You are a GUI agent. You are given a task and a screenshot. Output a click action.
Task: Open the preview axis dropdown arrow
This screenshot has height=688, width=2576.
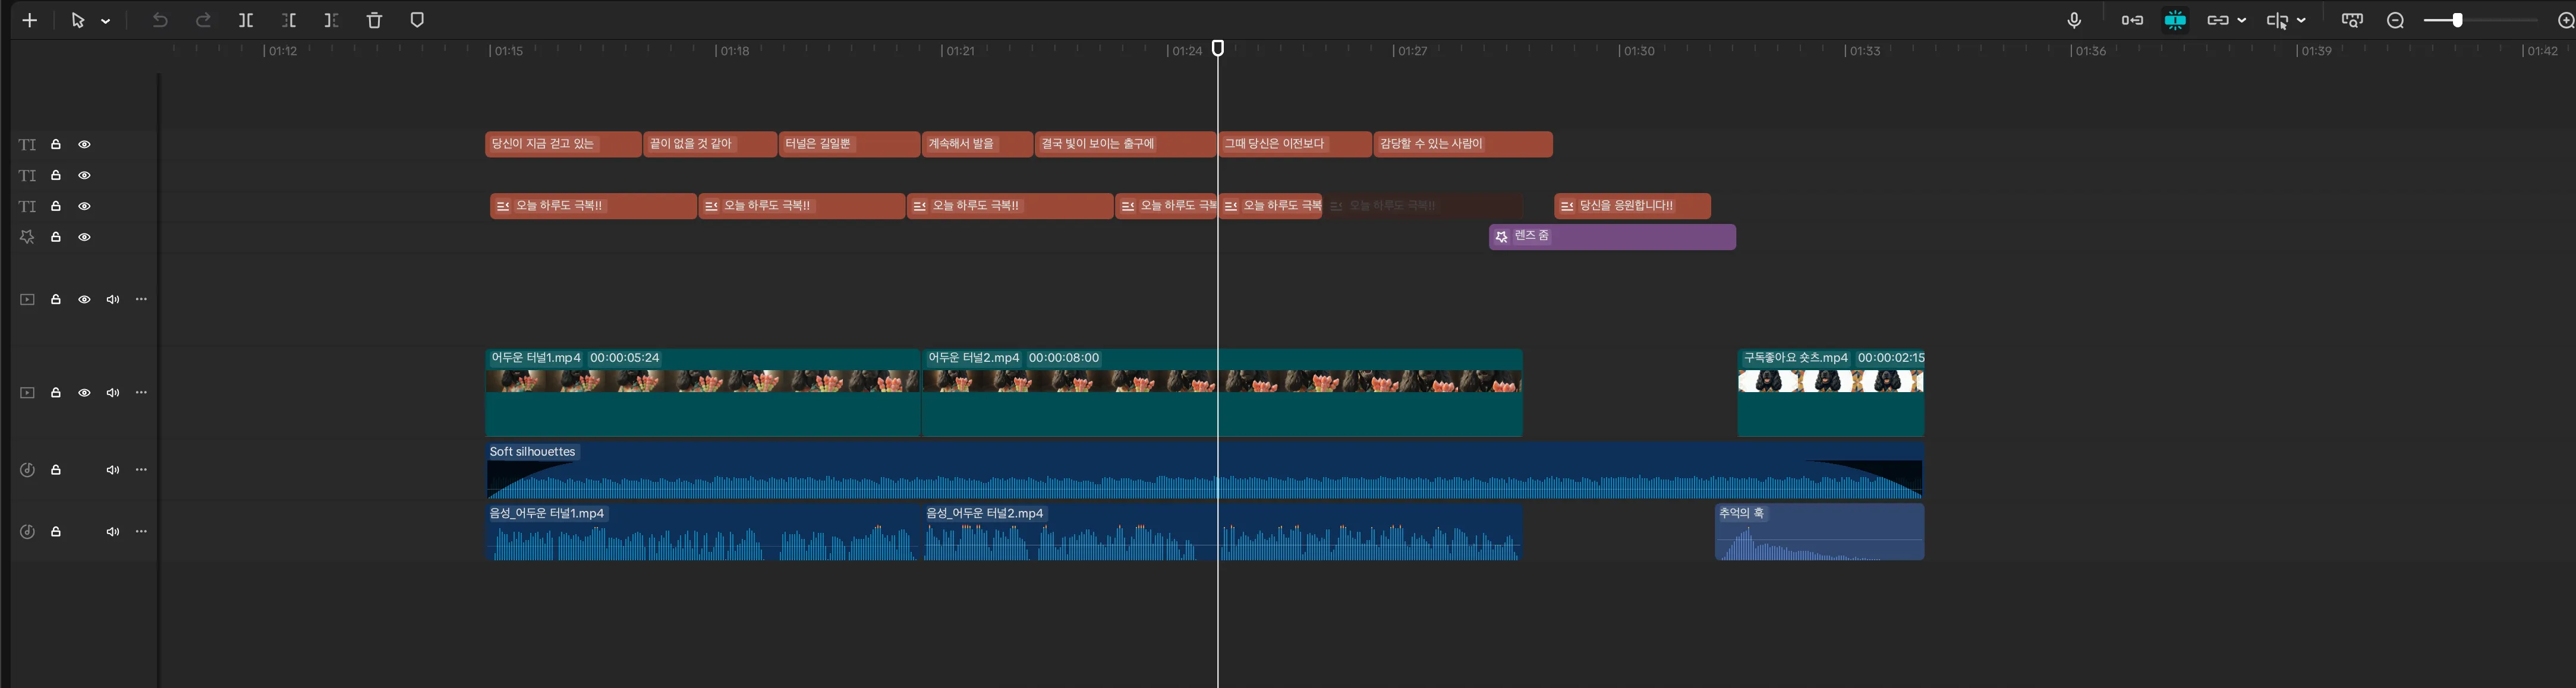2301,20
